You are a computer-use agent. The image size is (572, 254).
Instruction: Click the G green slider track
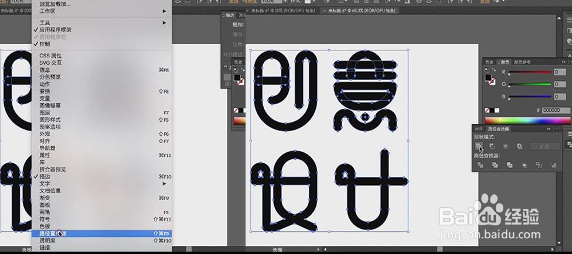tap(530, 84)
